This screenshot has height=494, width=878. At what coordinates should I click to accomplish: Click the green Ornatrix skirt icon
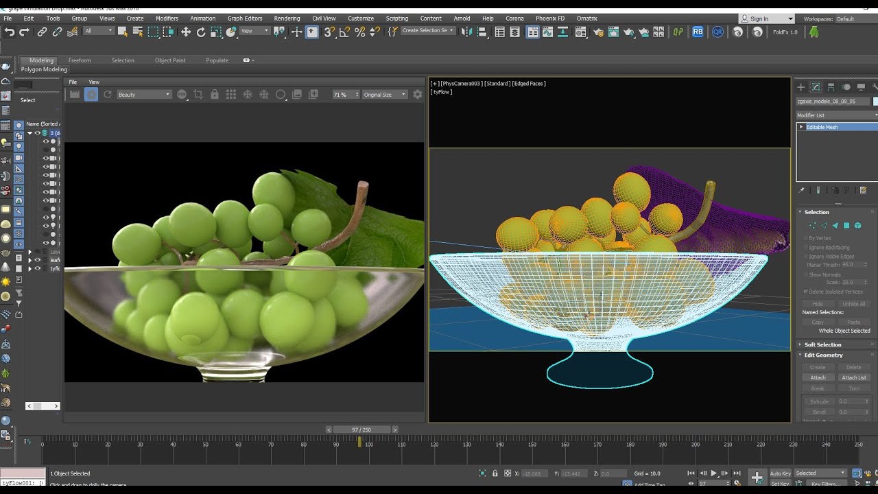tap(814, 32)
